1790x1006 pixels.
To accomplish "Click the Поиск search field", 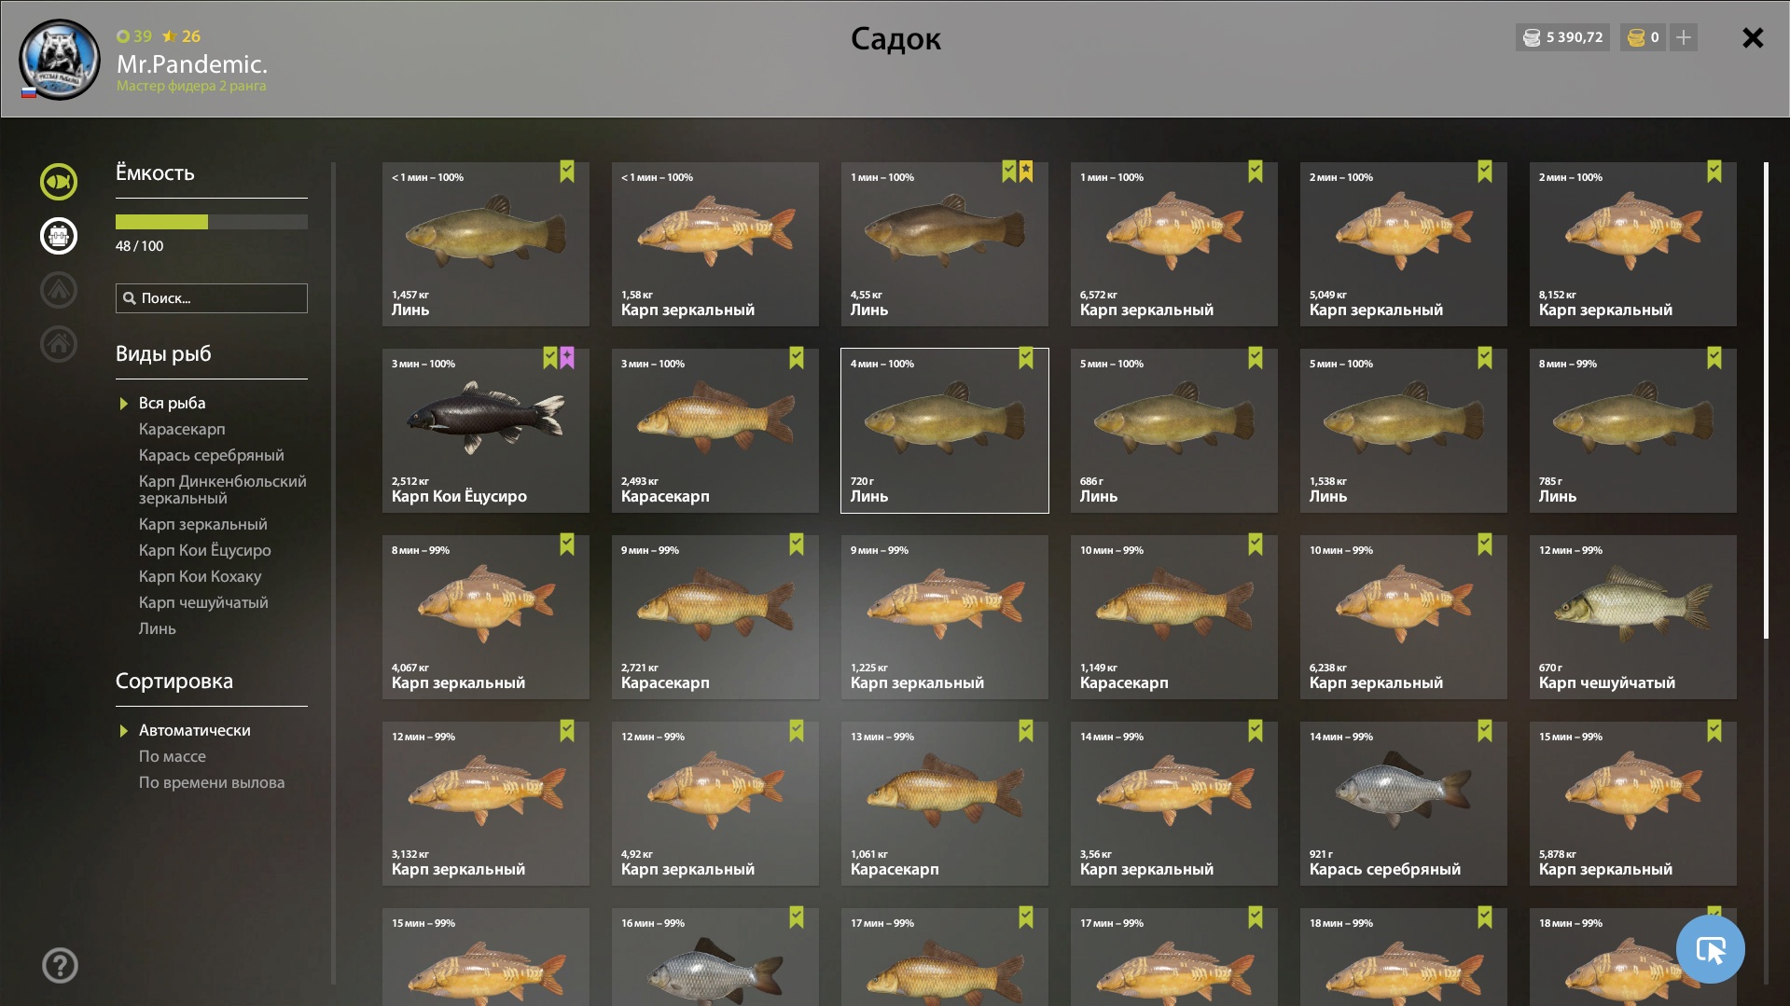I will (x=212, y=298).
